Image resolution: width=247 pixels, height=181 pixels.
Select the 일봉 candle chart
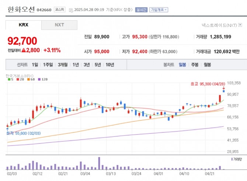pyautogui.click(x=182, y=65)
